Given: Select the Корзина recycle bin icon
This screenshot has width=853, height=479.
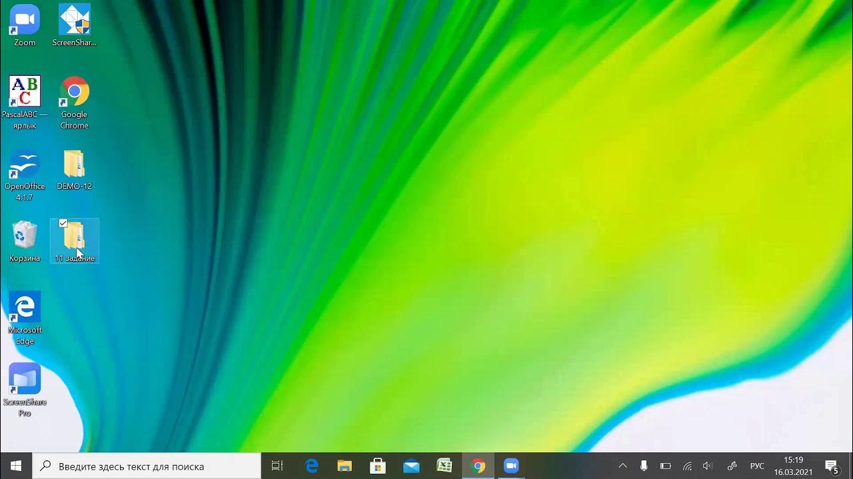Looking at the screenshot, I should pos(25,241).
